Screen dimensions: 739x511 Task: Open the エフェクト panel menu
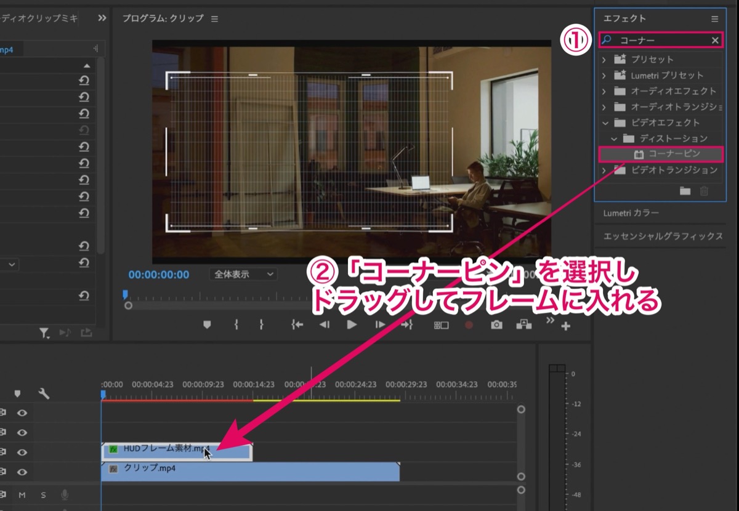(x=714, y=19)
